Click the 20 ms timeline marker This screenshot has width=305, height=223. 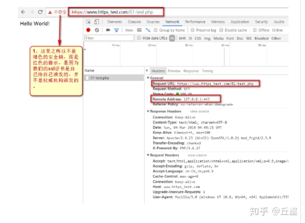(152, 45)
